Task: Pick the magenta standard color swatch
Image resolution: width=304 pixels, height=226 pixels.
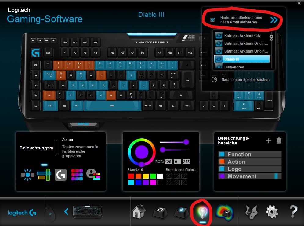Action: pos(153,183)
